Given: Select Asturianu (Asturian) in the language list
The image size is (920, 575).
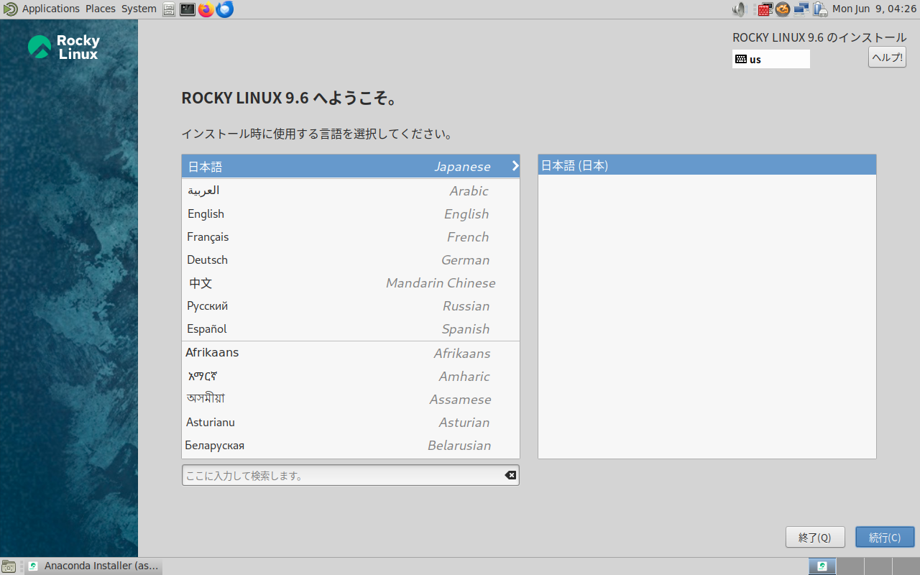Looking at the screenshot, I should [351, 422].
